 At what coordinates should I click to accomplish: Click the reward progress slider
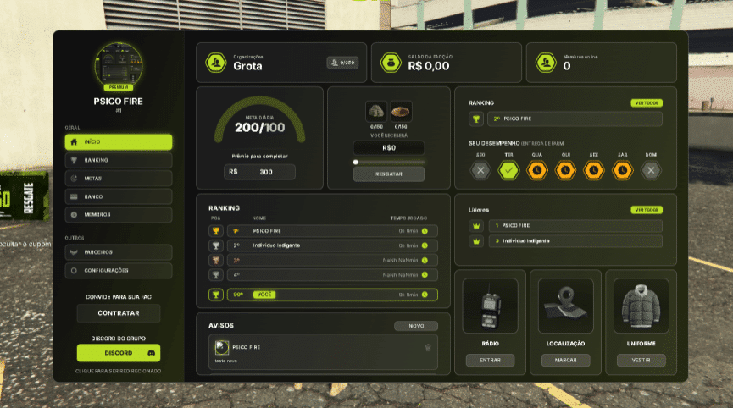click(389, 162)
